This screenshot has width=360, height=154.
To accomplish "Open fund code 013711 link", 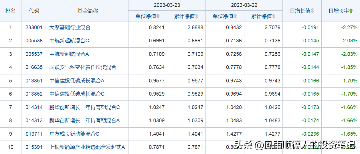I will point(34,134).
